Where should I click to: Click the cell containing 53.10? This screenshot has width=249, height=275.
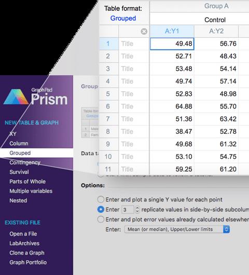[x=172, y=157]
